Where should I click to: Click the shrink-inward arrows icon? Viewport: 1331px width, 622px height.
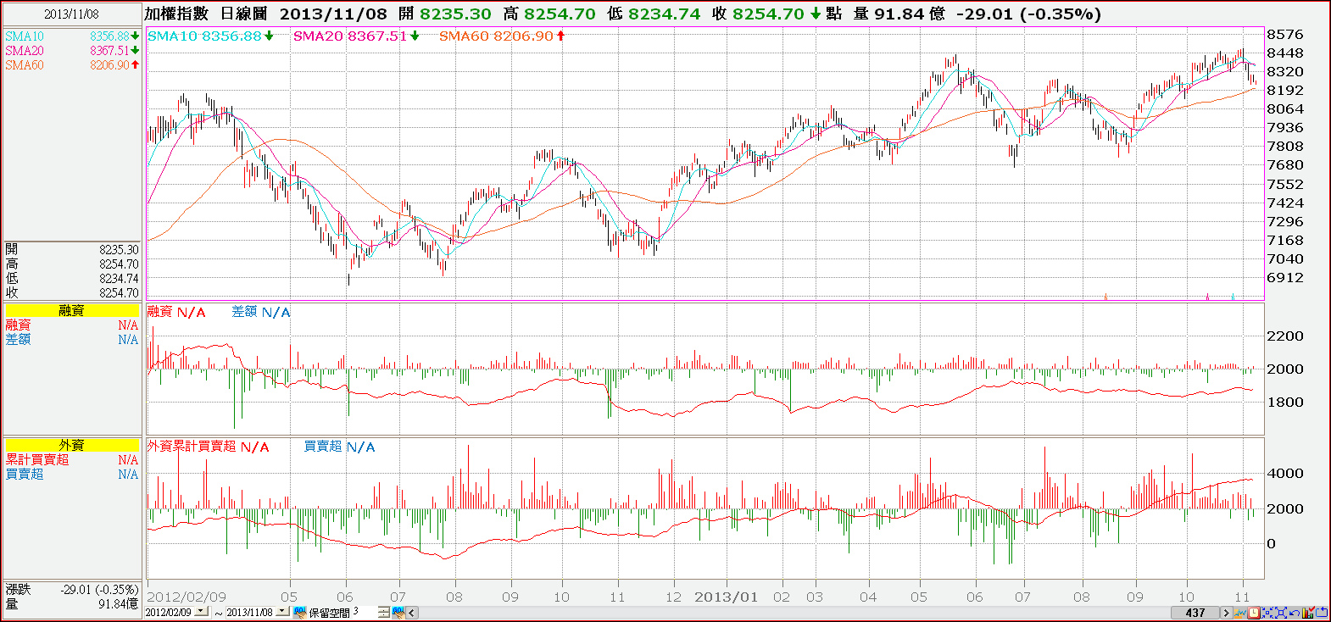tap(1267, 613)
